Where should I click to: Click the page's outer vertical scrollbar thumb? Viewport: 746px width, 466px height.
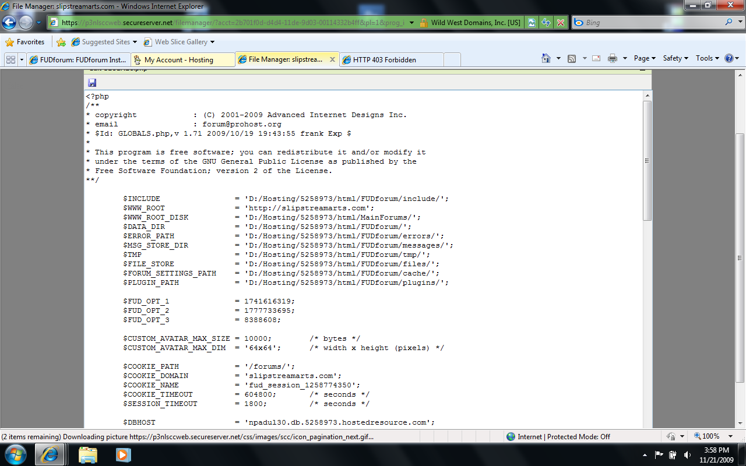click(x=740, y=257)
